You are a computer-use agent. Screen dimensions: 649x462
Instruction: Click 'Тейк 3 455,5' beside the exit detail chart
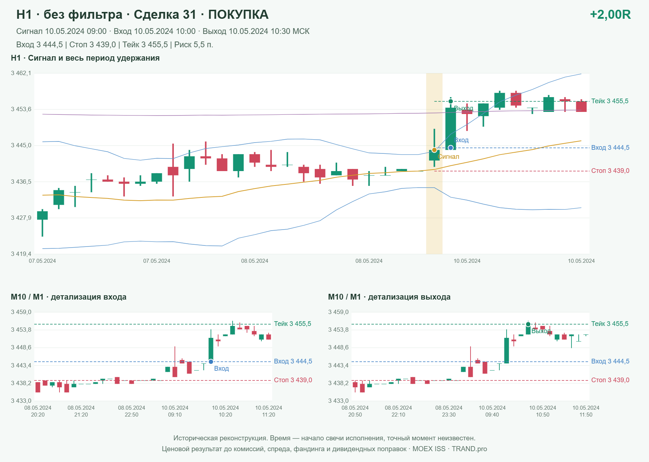[x=610, y=324]
